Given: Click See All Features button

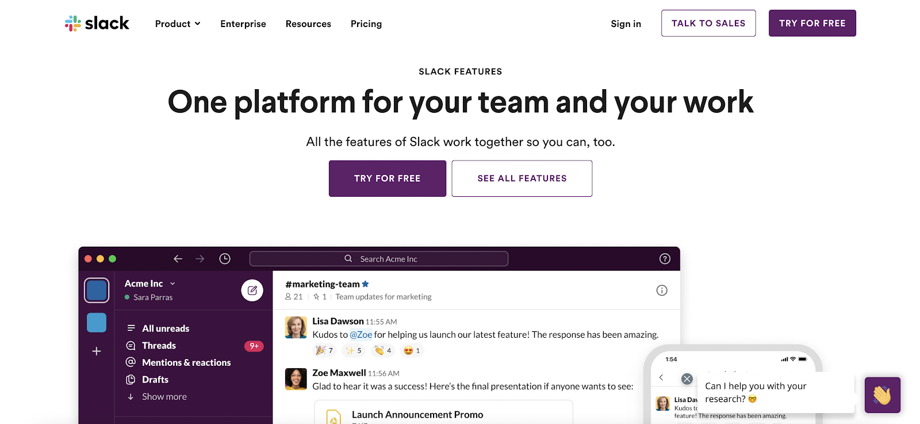Looking at the screenshot, I should (x=522, y=178).
